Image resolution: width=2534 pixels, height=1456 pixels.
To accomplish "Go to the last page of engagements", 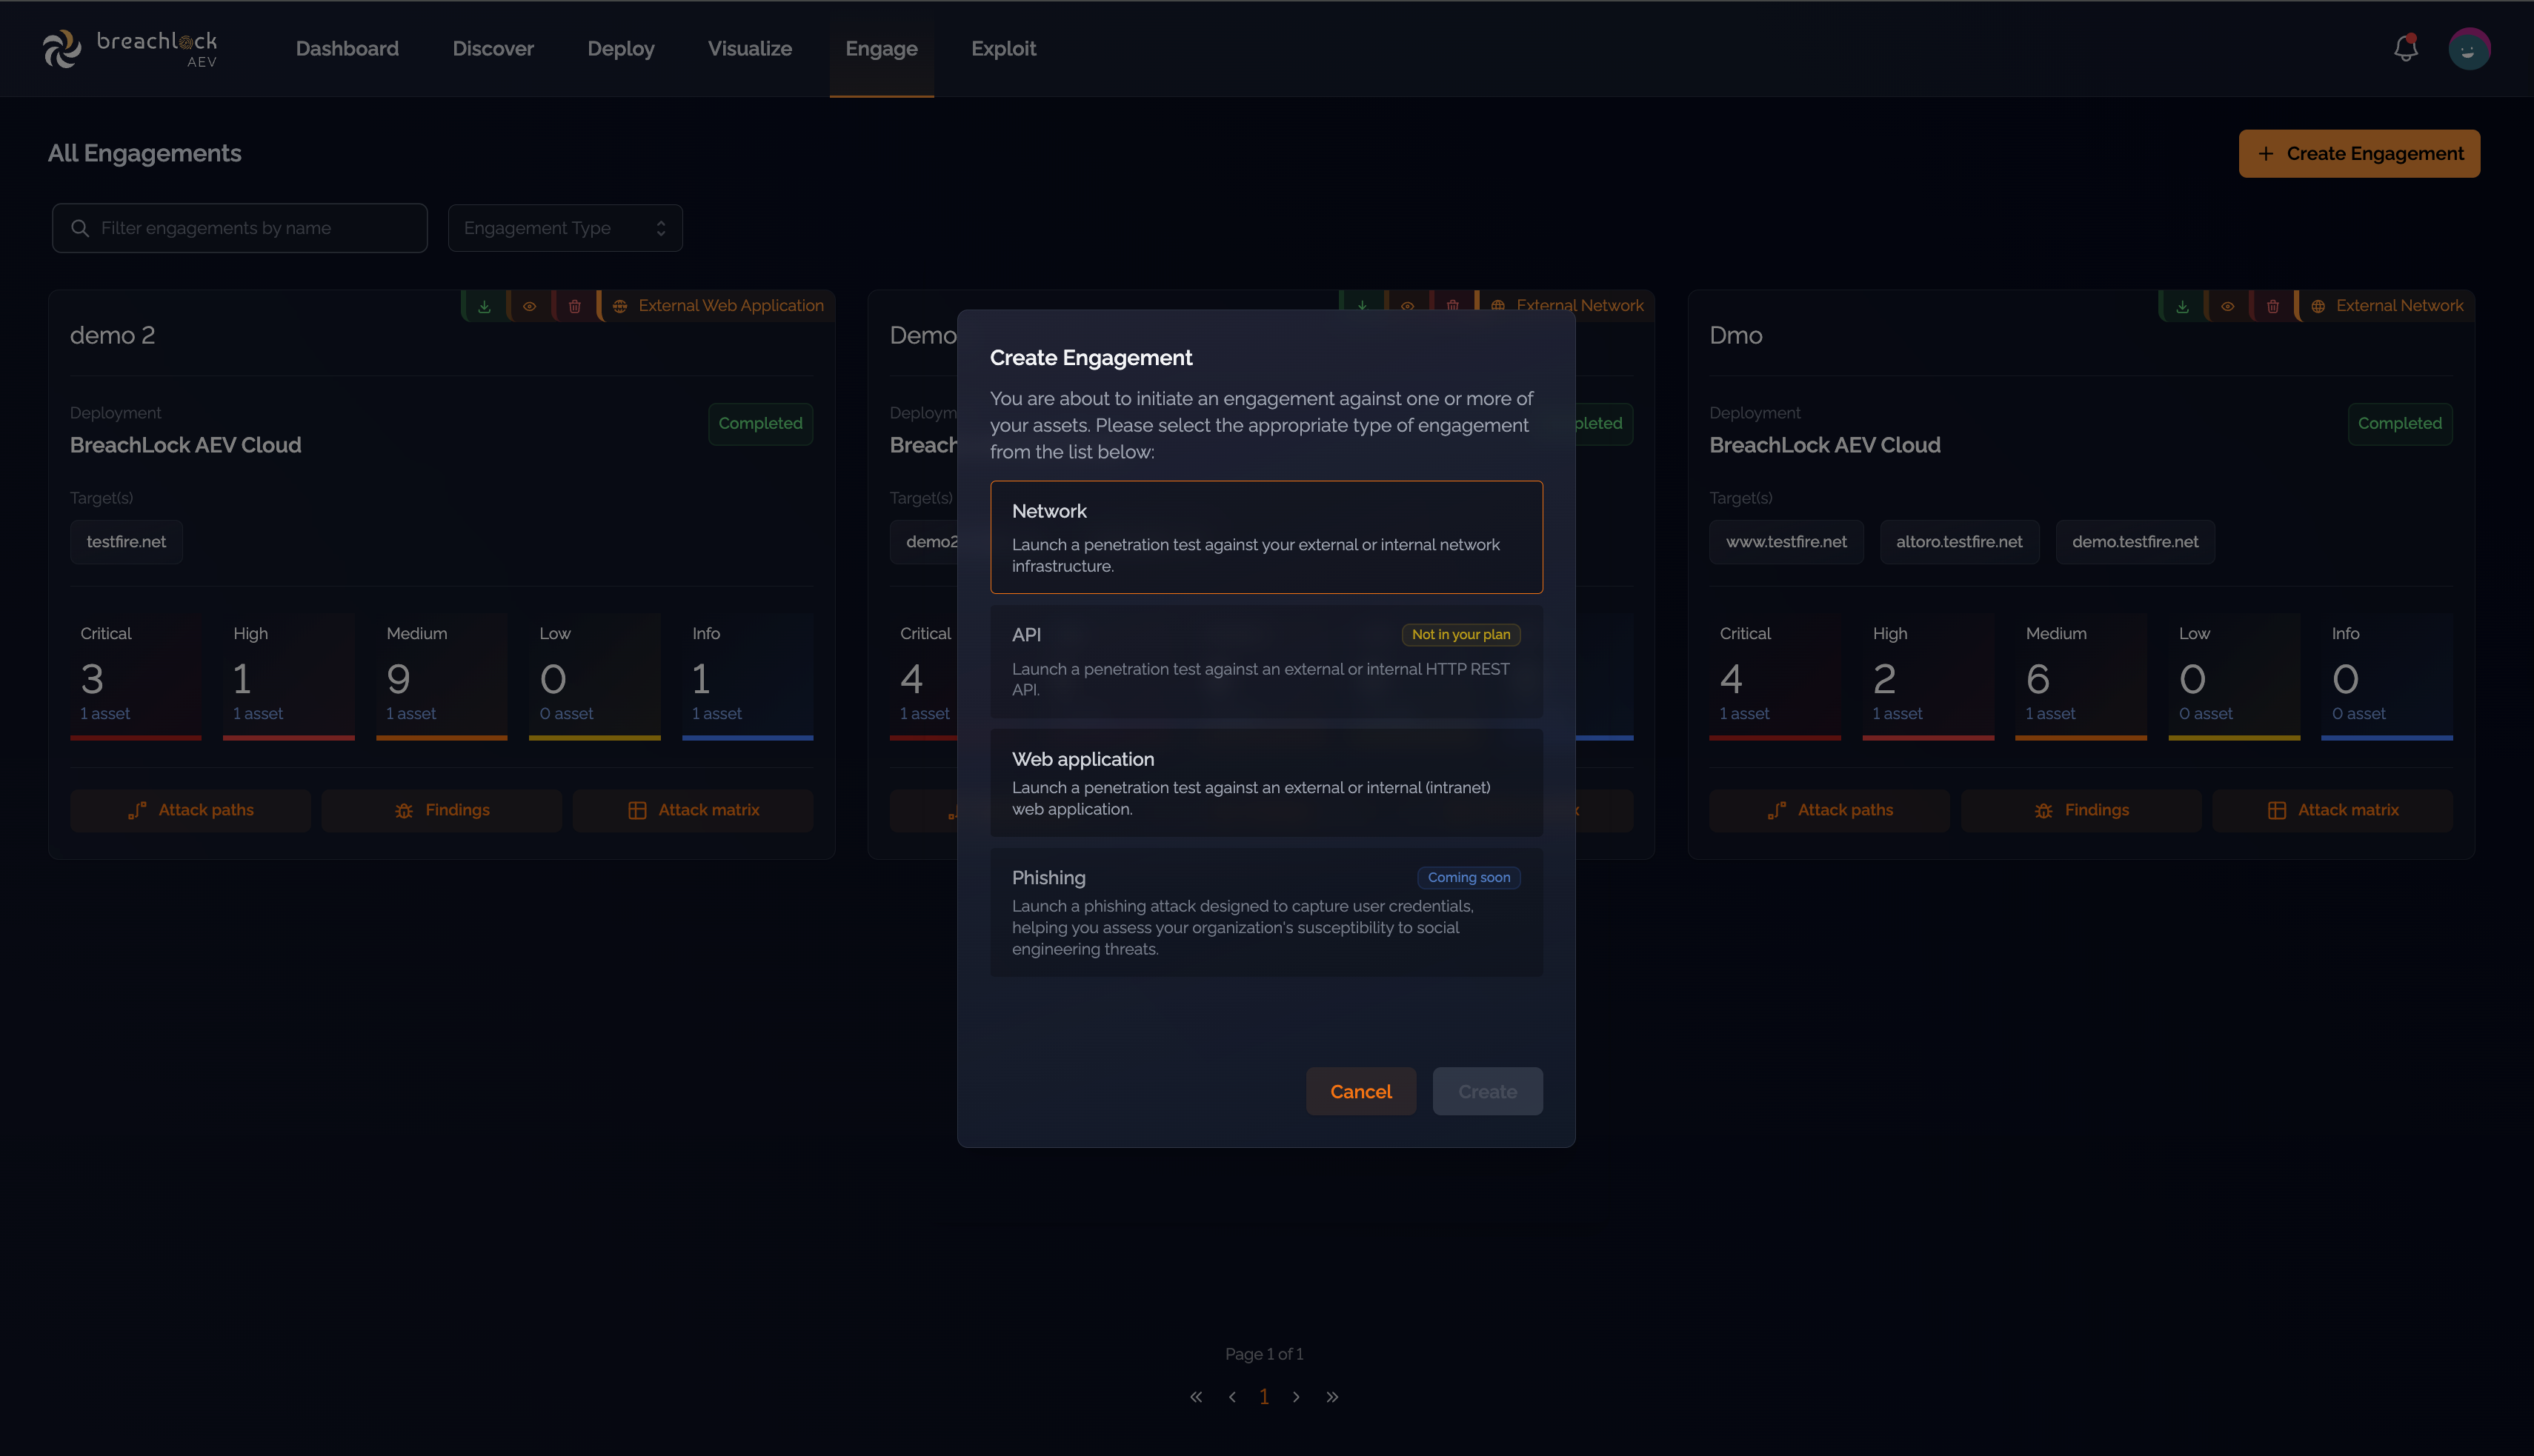I will 1332,1397.
